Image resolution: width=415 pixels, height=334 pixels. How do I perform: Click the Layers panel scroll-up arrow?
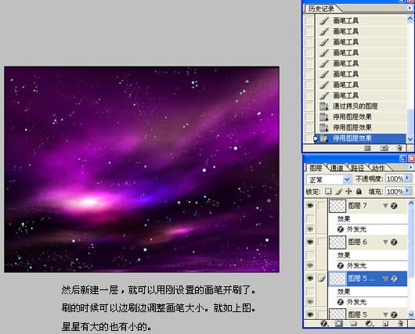point(411,203)
